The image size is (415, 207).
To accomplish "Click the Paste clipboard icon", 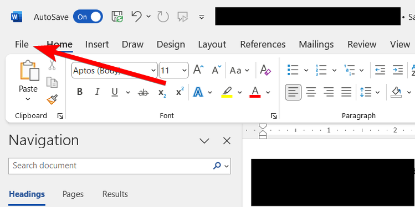I will tap(30, 70).
